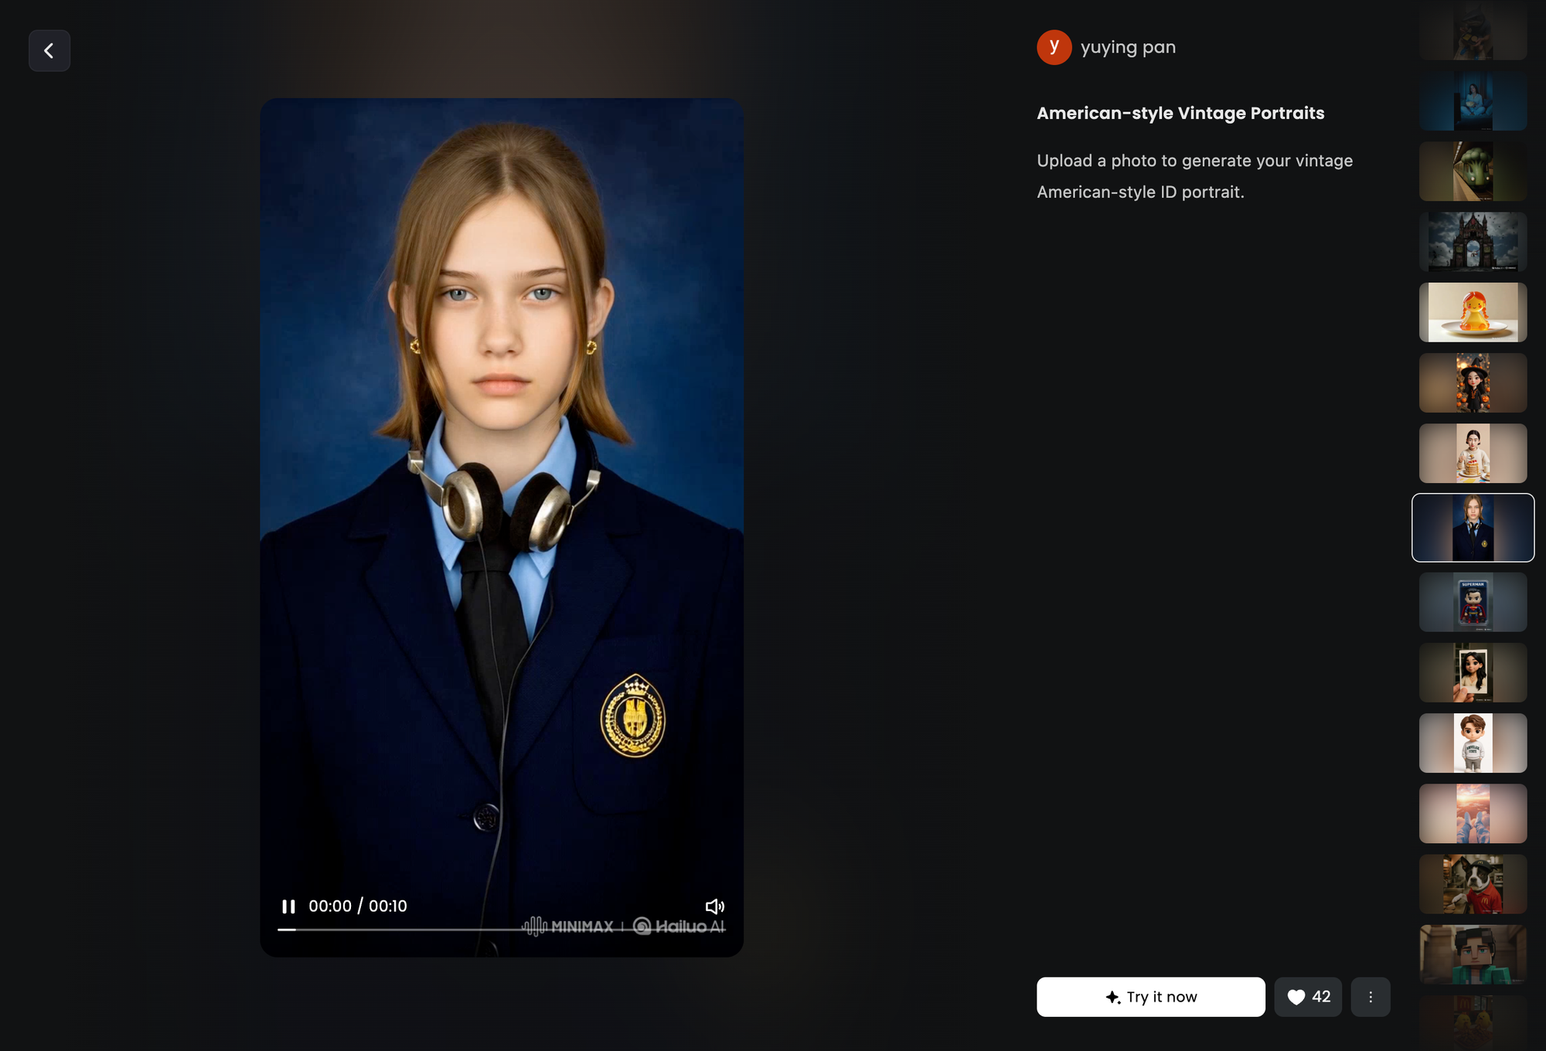Open the pink sunset clouds thumbnail
The width and height of the screenshot is (1546, 1051).
click(x=1473, y=814)
